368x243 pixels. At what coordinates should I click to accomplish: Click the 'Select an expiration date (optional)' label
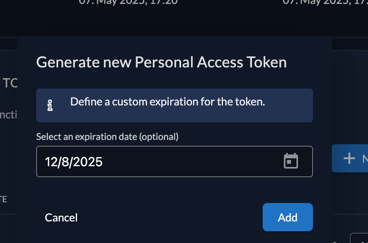point(107,137)
